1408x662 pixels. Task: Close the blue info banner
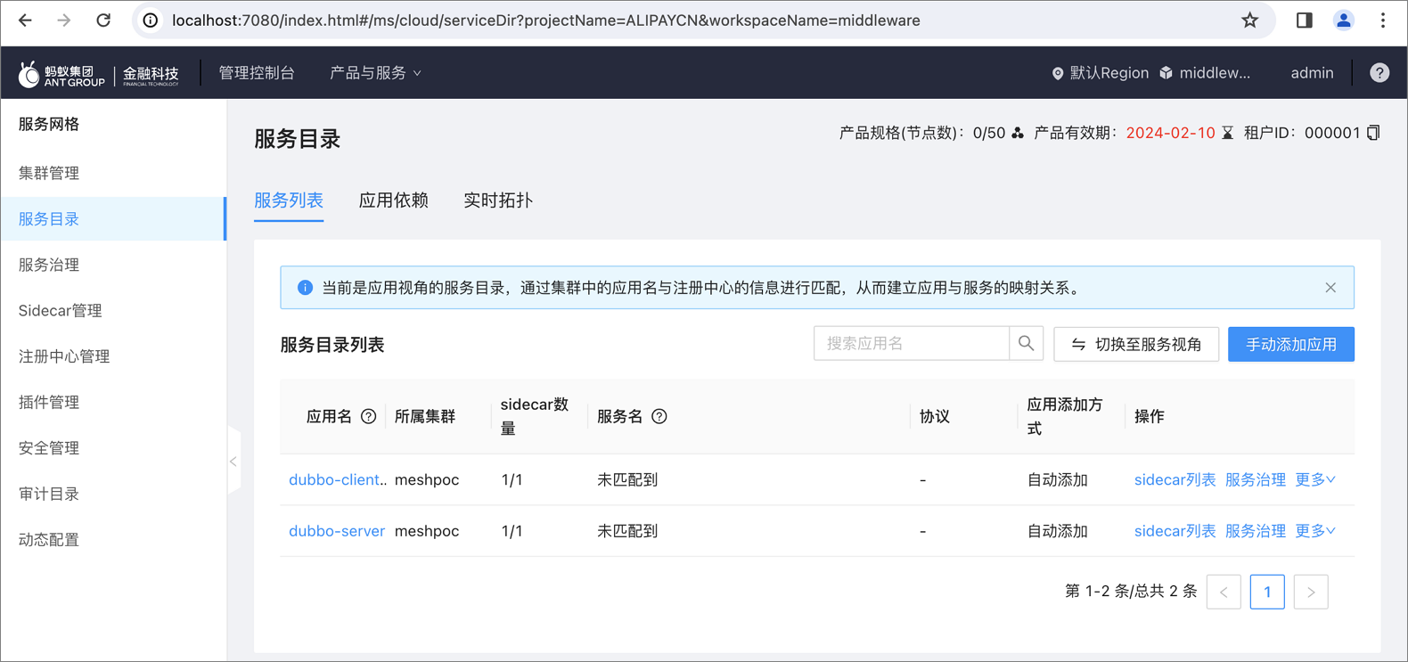pyautogui.click(x=1330, y=288)
